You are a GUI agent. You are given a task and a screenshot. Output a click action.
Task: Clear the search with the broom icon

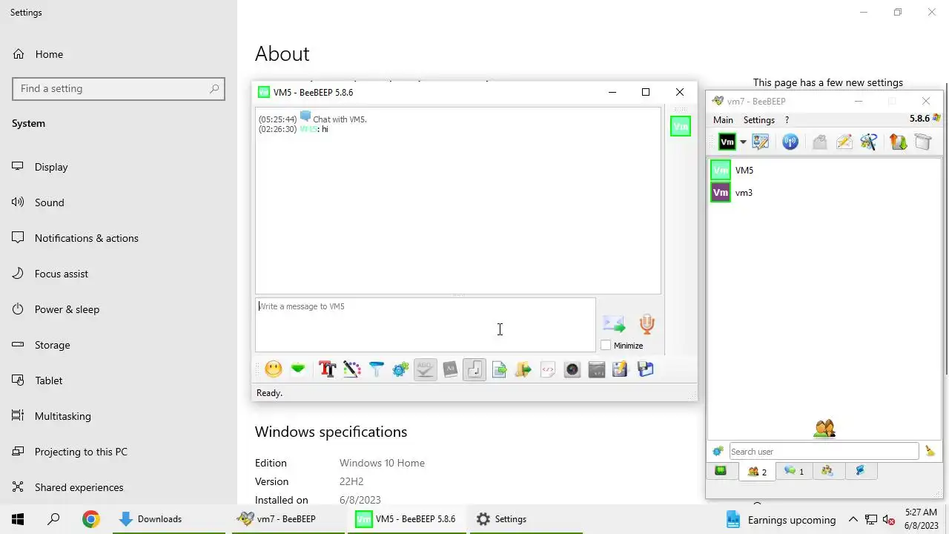click(x=930, y=451)
